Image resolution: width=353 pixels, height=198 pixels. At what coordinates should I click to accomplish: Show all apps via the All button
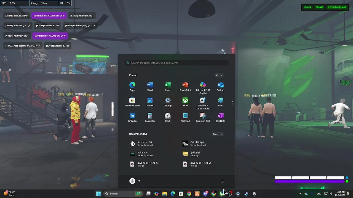[219, 75]
